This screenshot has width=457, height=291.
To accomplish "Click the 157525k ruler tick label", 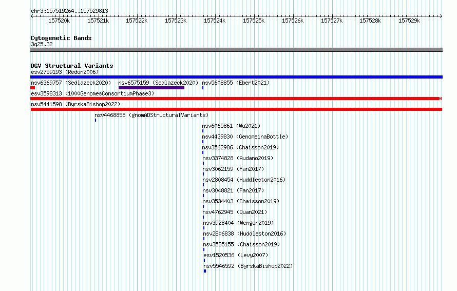I will pos(254,21).
